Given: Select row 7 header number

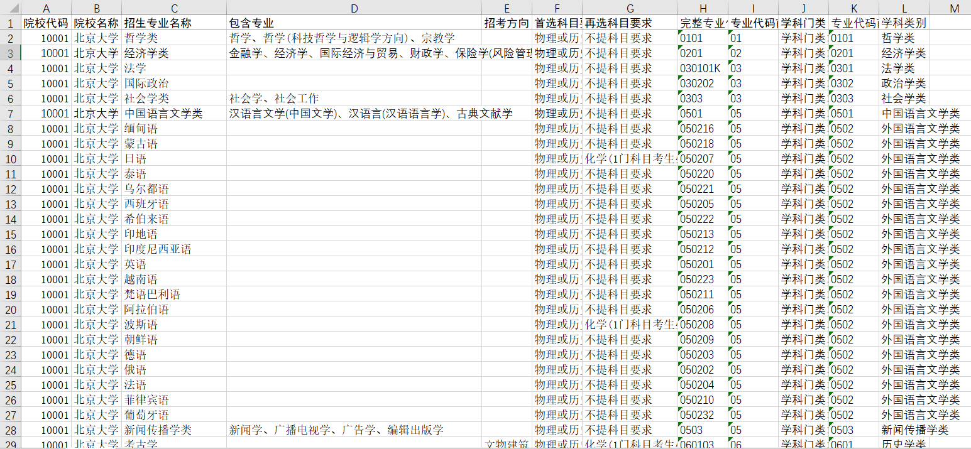Looking at the screenshot, I should point(10,114).
